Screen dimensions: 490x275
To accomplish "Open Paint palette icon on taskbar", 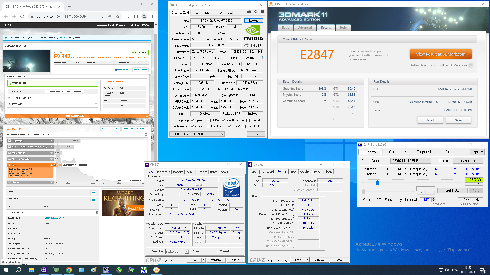I will 94,270.
